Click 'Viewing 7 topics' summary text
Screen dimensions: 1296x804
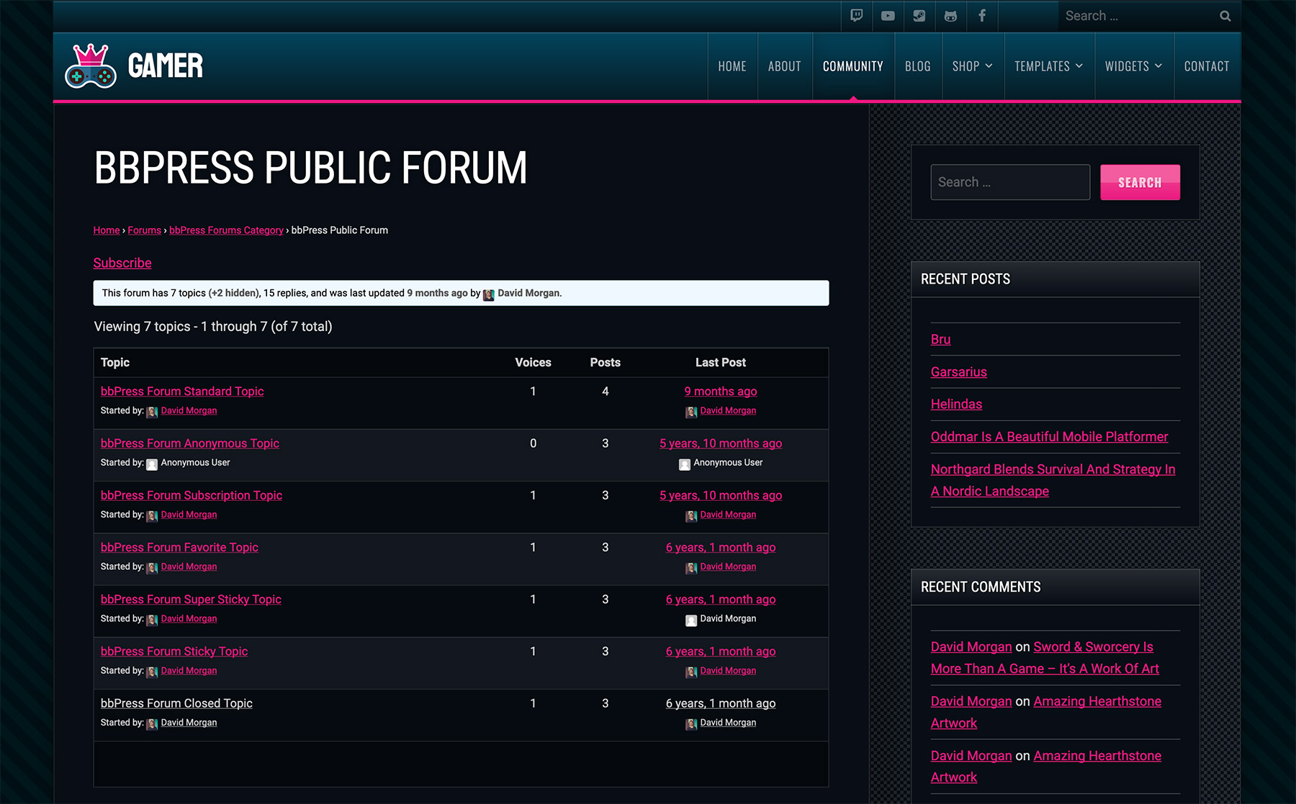coord(213,326)
